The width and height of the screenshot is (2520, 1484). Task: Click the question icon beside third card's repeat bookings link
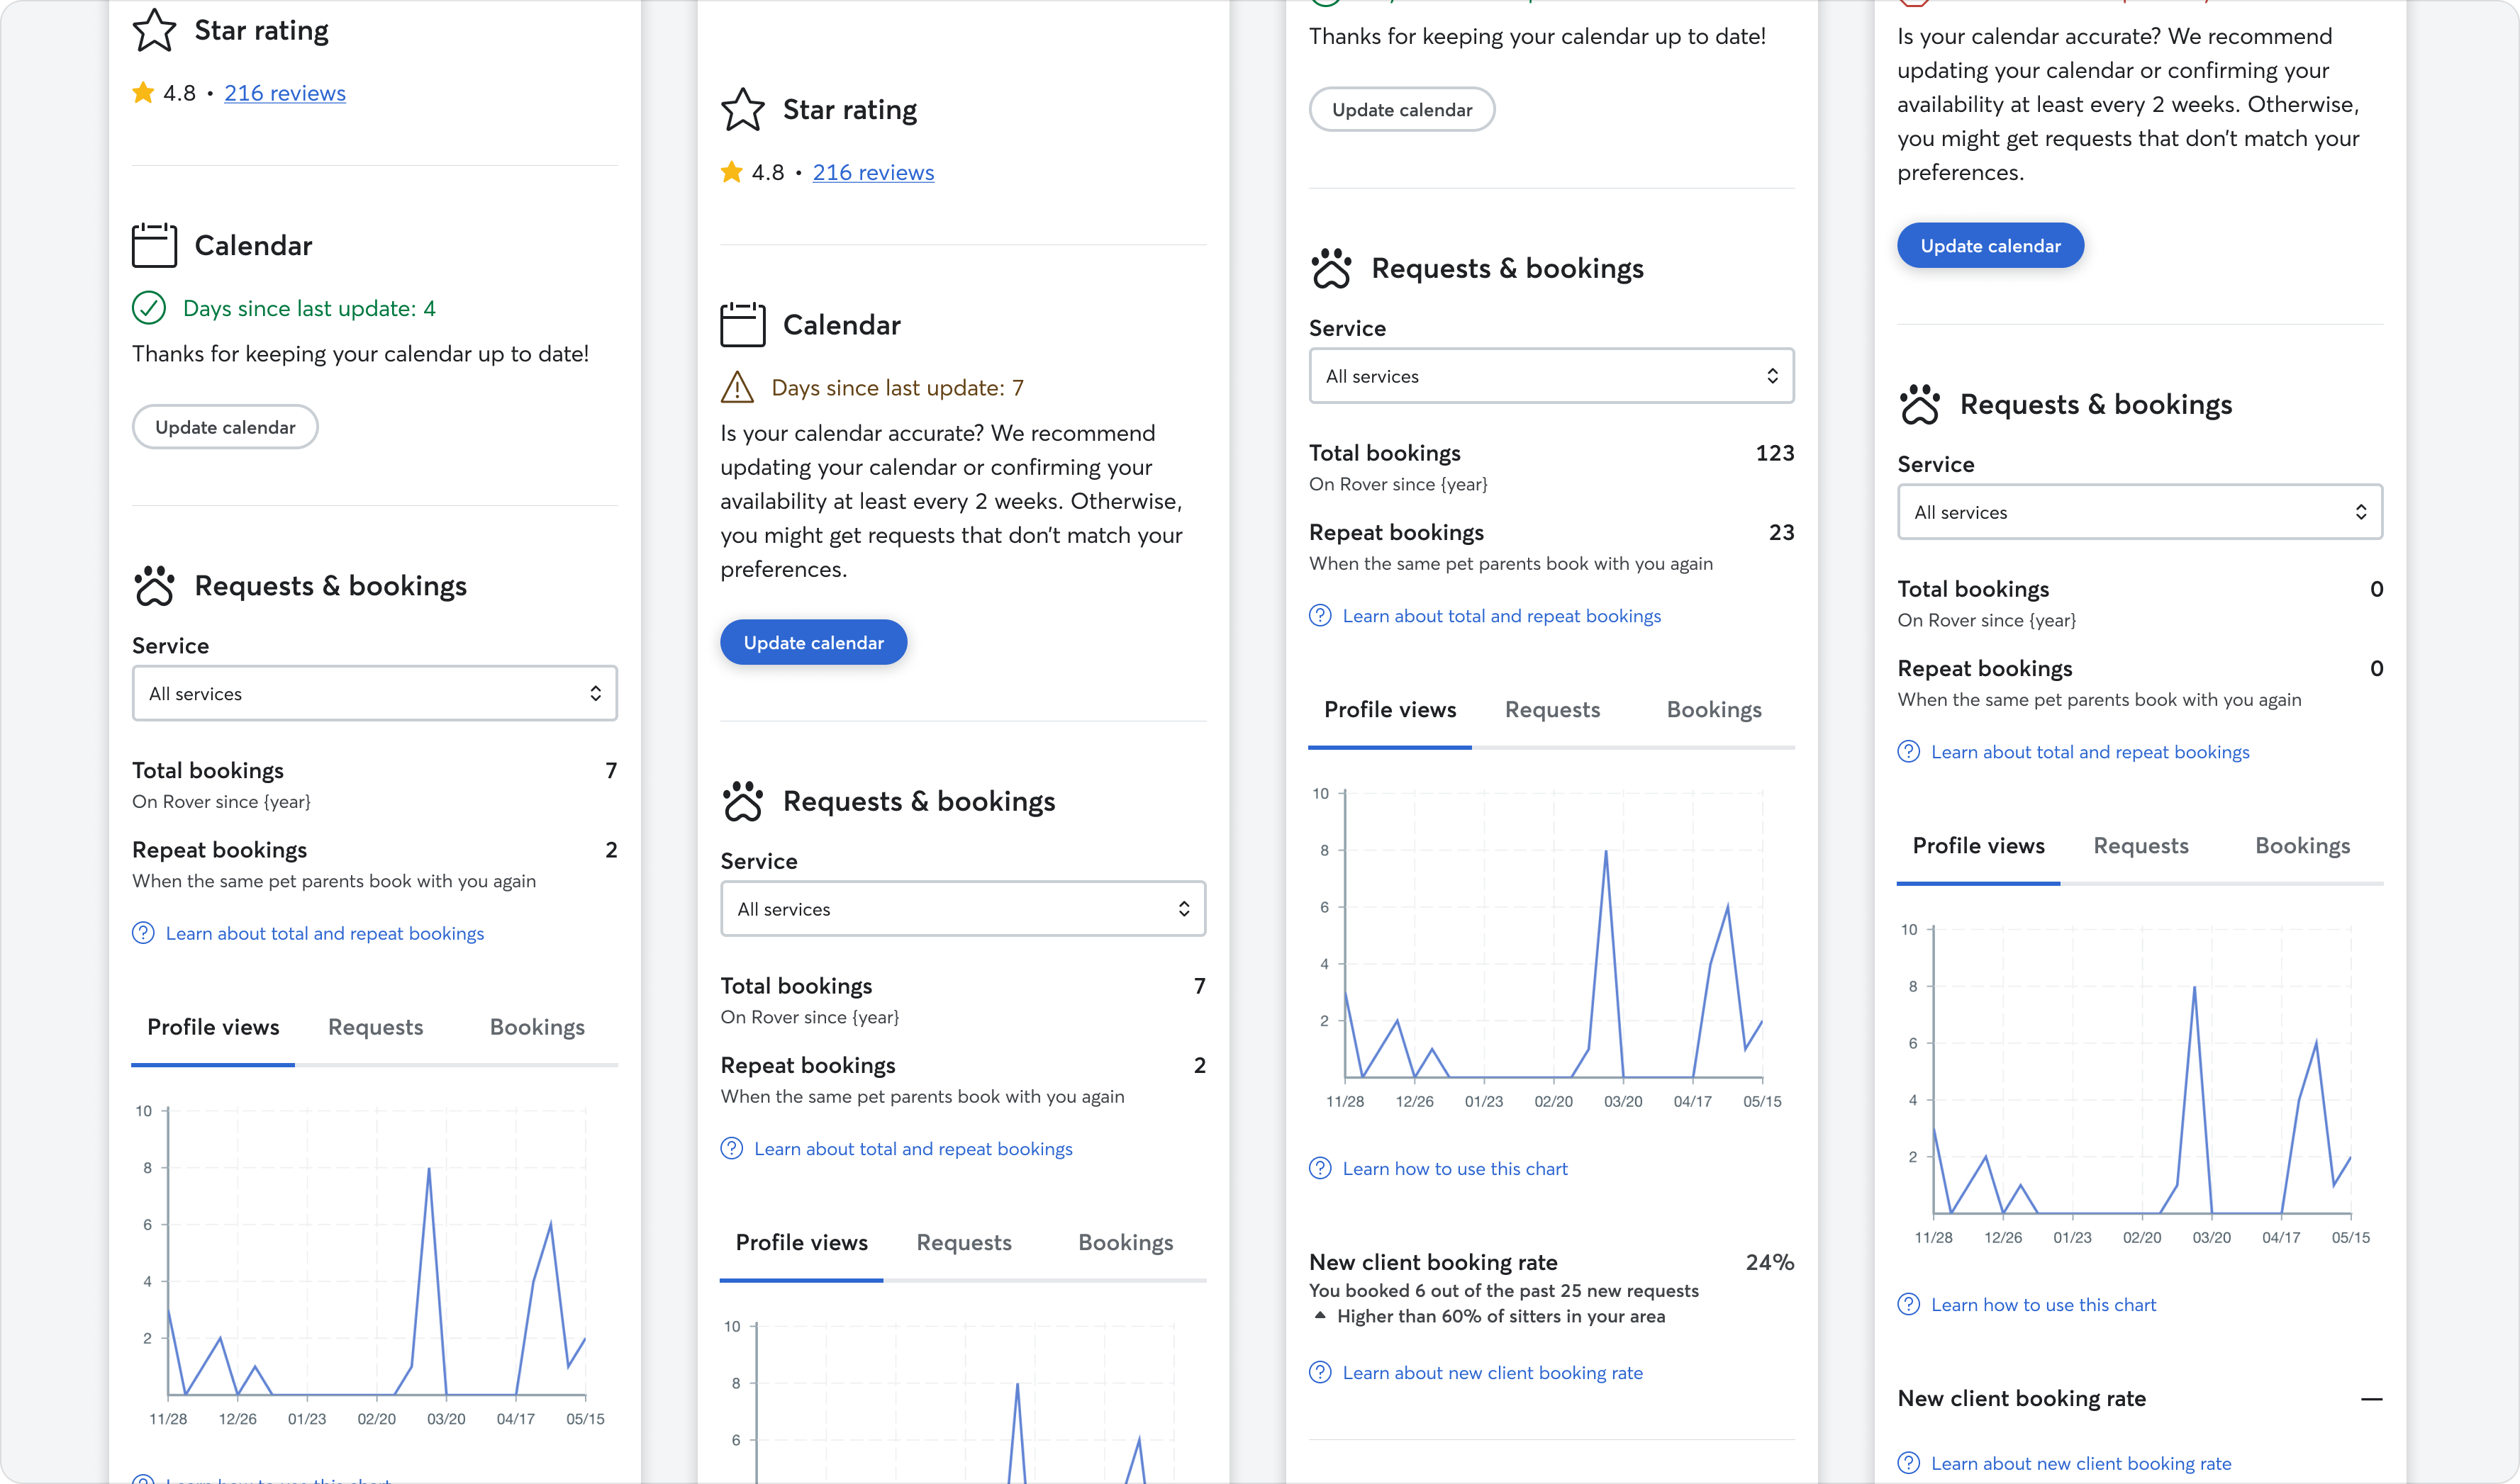(x=1320, y=615)
